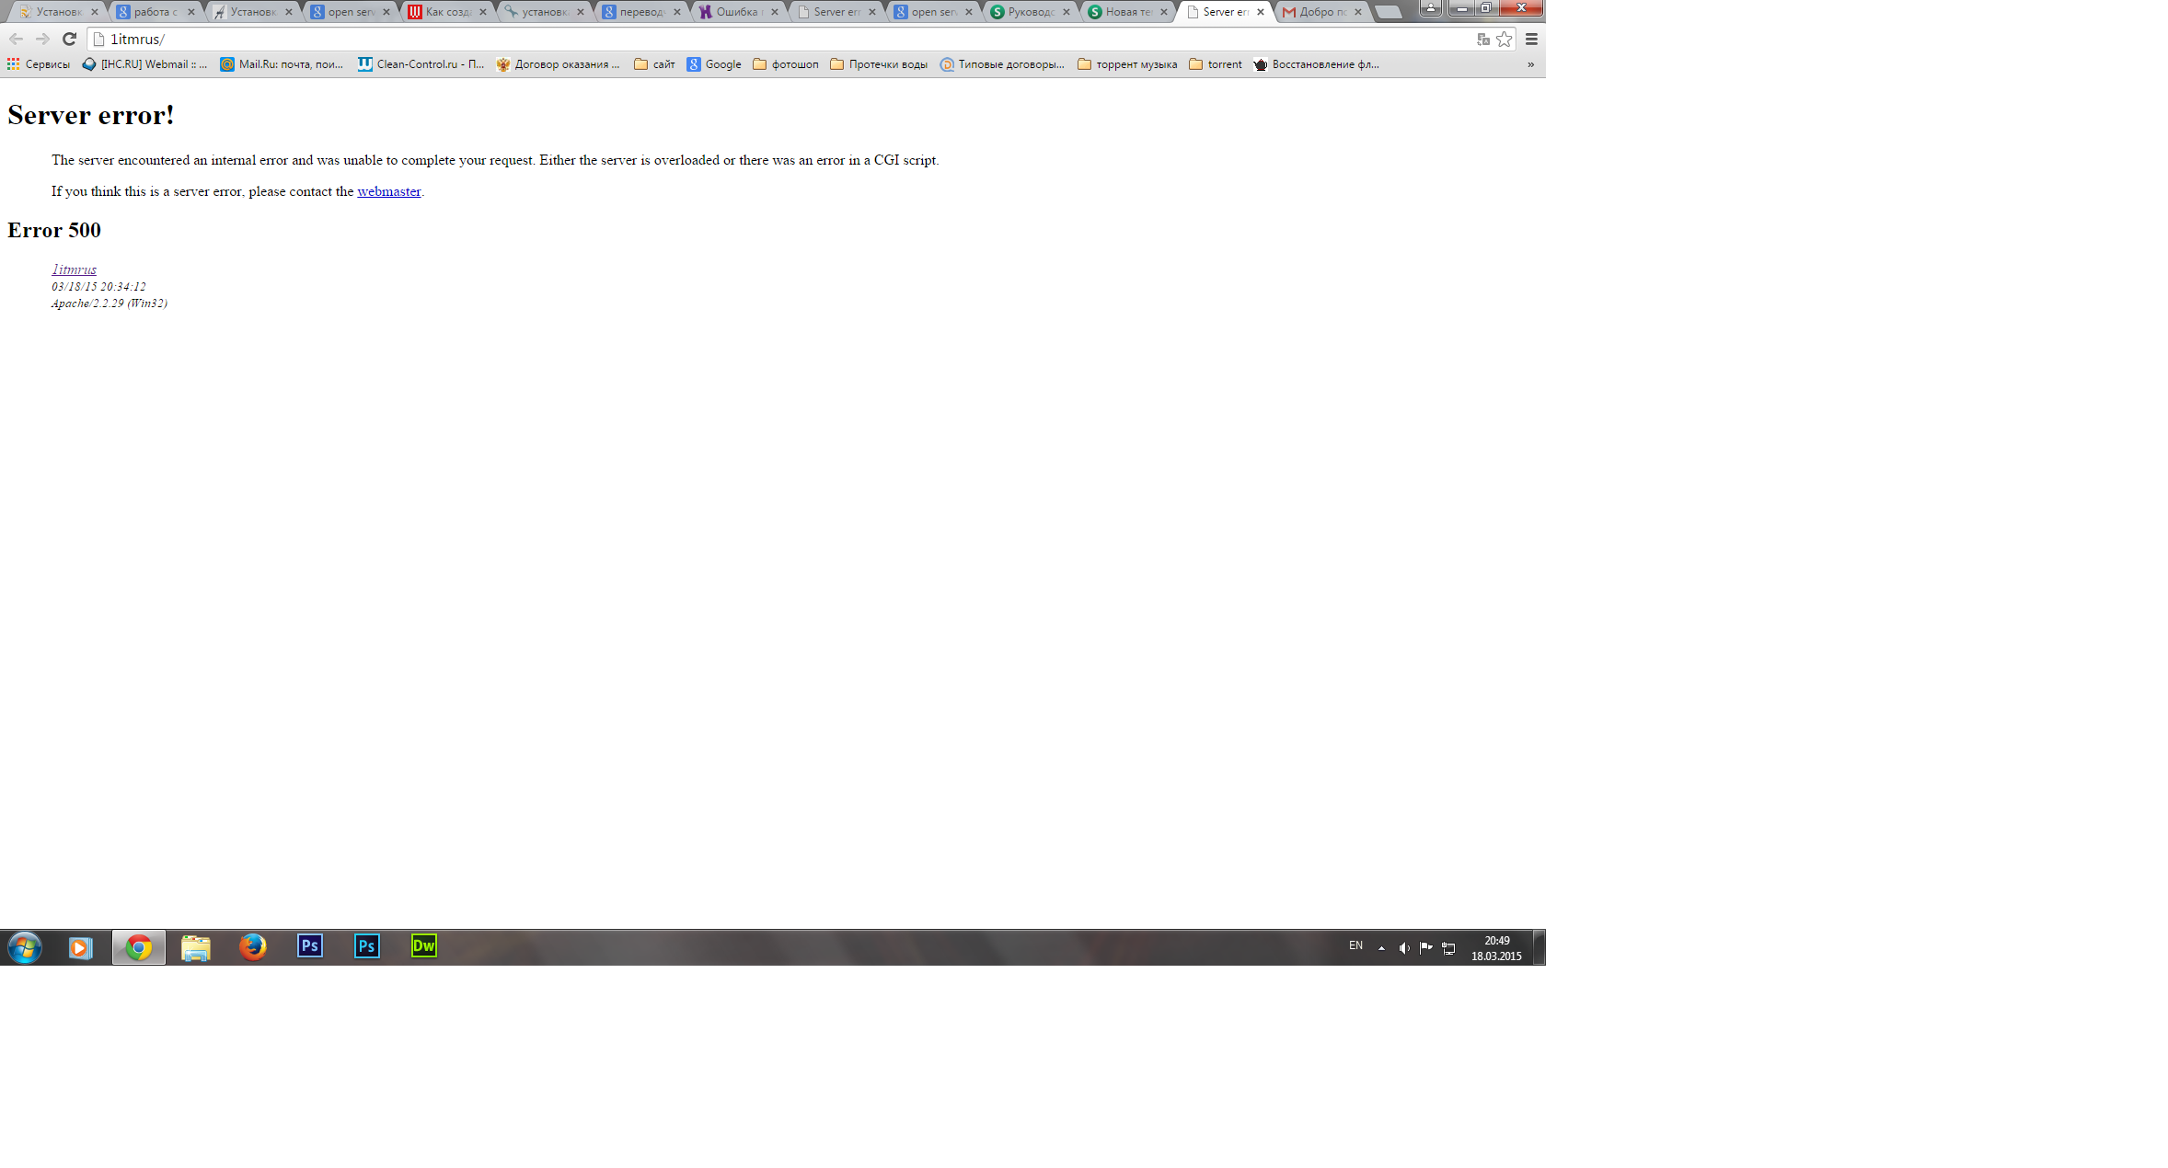Click the translate page icon
This screenshot has height=1168, width=2168.
(x=1482, y=39)
